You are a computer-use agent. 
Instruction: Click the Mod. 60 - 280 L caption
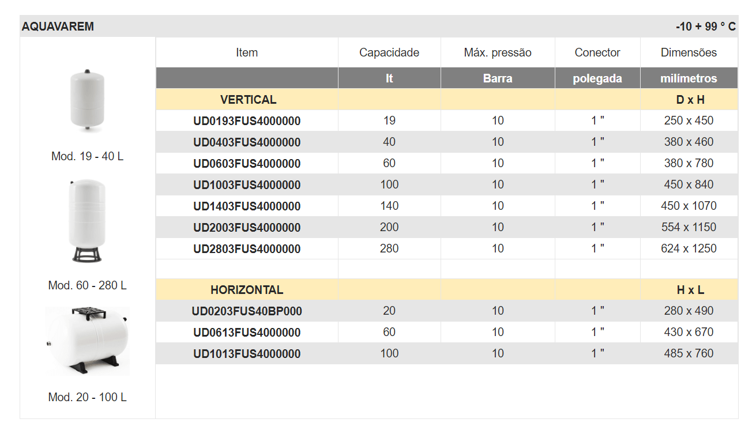coord(87,285)
